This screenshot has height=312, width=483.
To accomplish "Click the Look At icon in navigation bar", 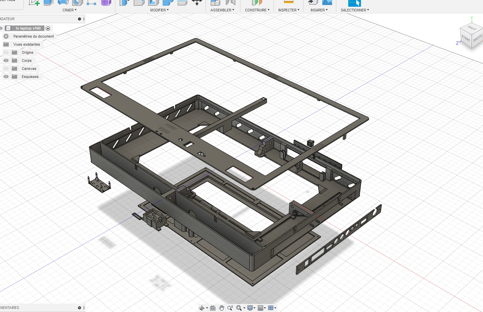I will (213, 308).
